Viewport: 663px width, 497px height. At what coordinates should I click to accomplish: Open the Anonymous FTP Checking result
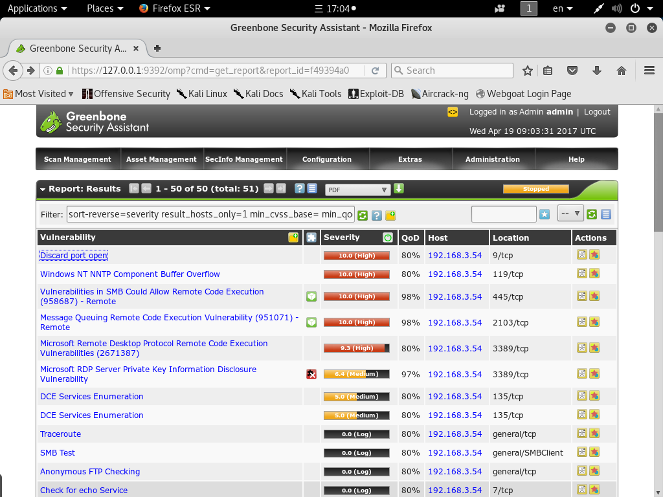(90, 472)
